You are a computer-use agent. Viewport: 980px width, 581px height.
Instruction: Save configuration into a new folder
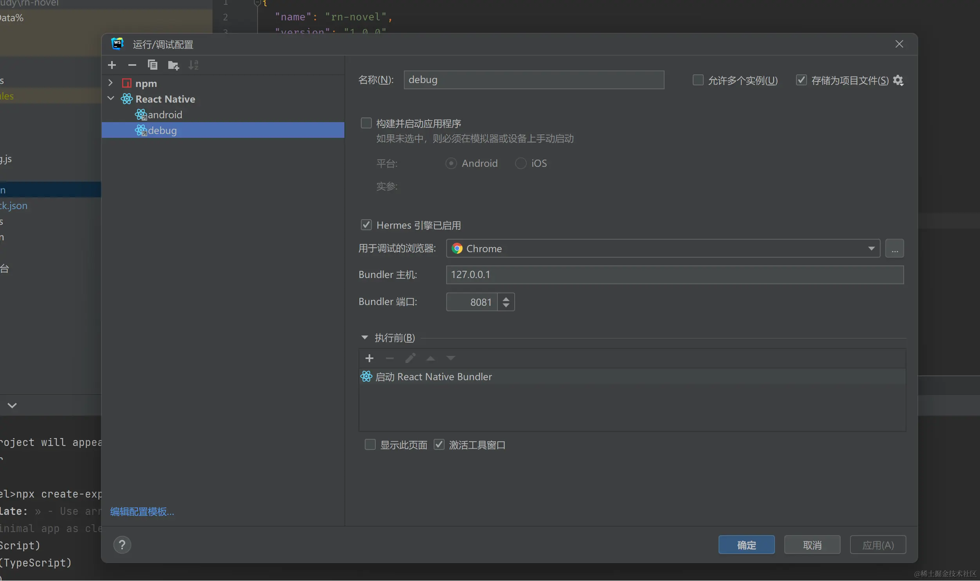[x=173, y=65]
